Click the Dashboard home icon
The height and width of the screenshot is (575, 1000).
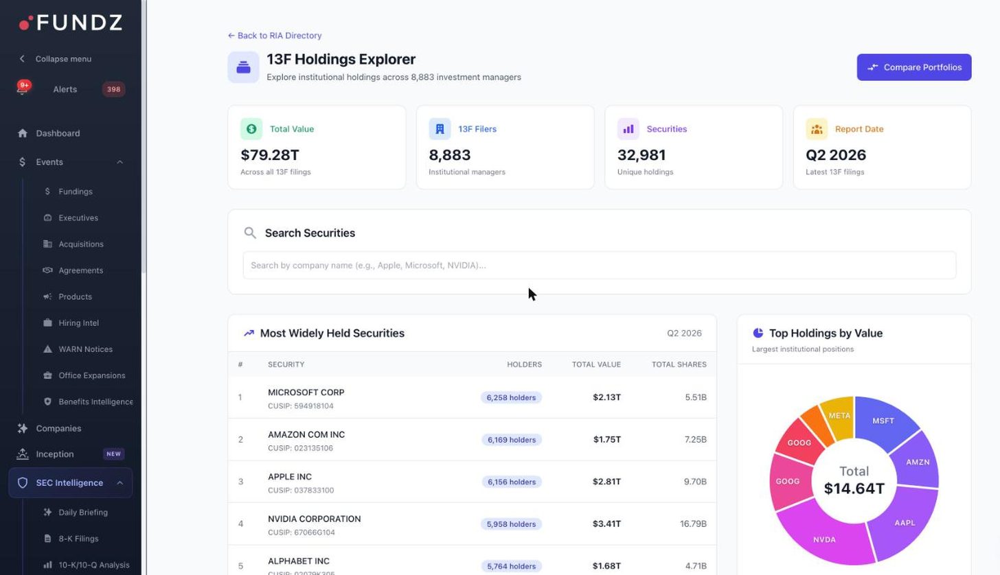(x=23, y=133)
